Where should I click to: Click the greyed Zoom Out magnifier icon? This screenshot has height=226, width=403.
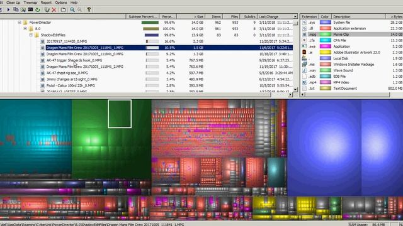(x=80, y=10)
